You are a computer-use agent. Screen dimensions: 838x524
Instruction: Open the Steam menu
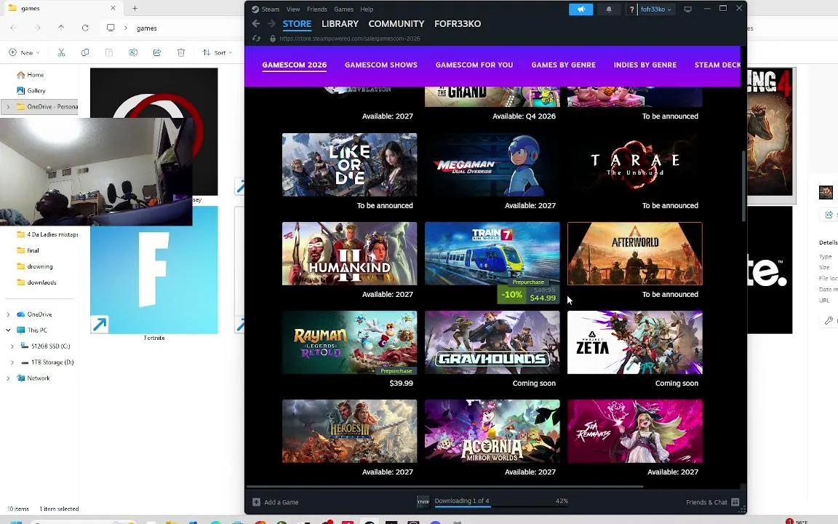pos(271,9)
